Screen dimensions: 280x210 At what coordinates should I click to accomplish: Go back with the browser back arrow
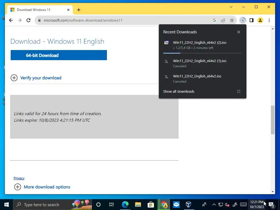11,20
